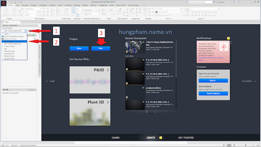The height and width of the screenshot is (147, 261).
Task: Open the Current Project dropdown arrow
Action: click(26, 31)
